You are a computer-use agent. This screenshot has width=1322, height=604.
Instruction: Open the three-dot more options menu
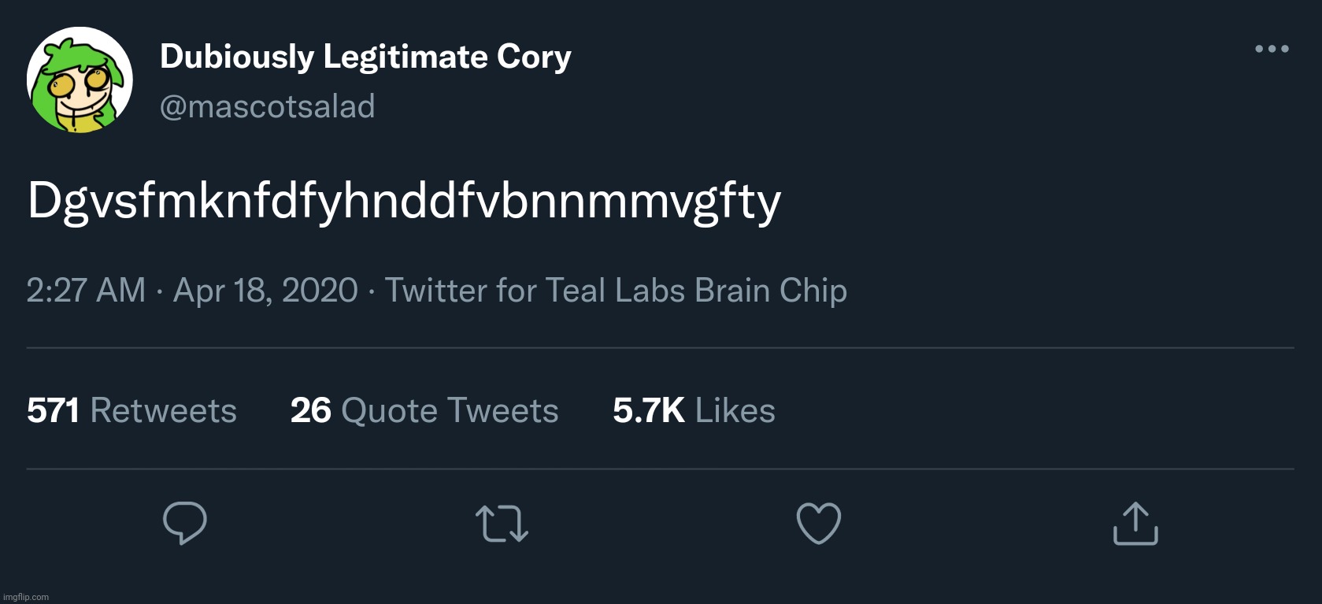pos(1272,49)
